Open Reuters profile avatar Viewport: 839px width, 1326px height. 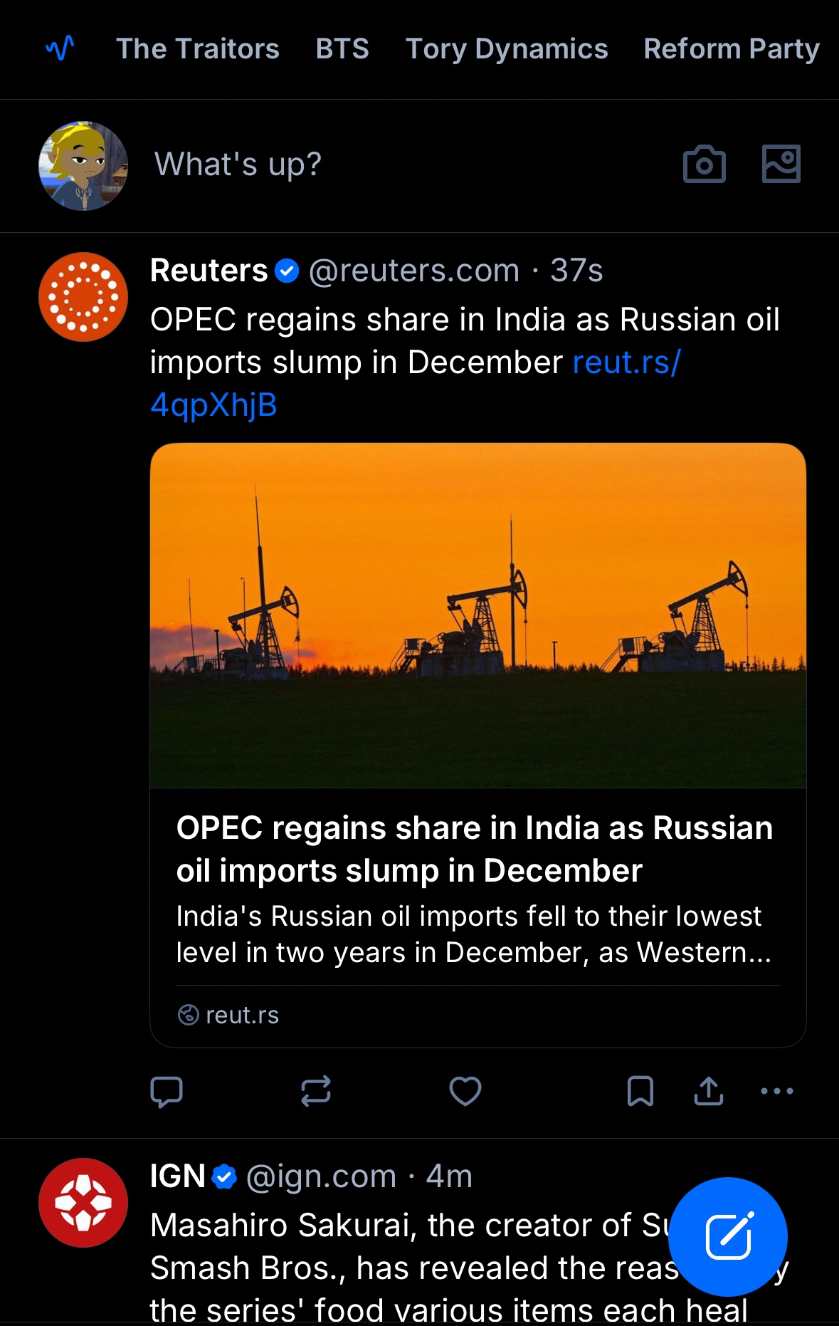pyautogui.click(x=83, y=297)
